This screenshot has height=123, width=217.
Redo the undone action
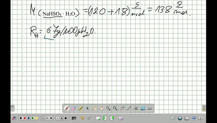point(89,118)
